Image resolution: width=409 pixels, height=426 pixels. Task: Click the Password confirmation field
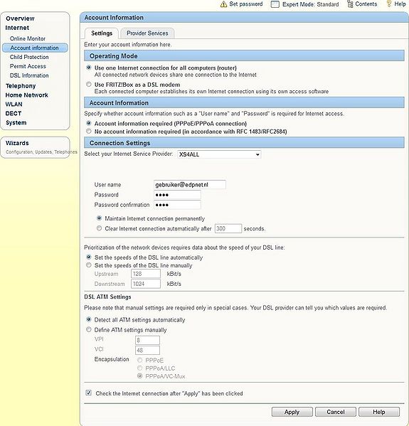tap(177, 205)
